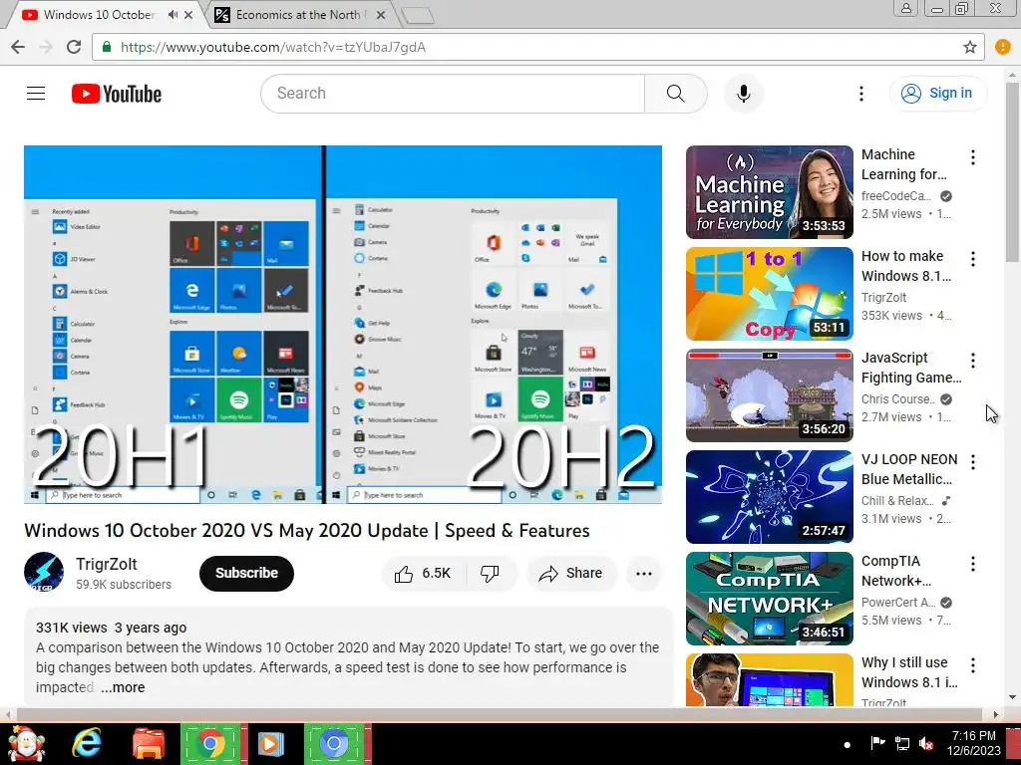Mute the tab with the speaker icon

pyautogui.click(x=172, y=14)
